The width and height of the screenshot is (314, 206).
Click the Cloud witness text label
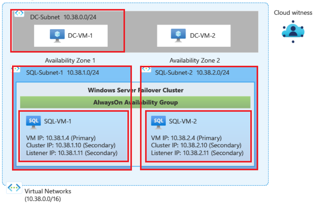pos(293,13)
